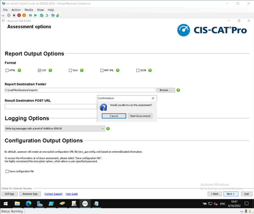254x214 pixels.
Task: Click the green Revert arrow icon
Action: pyautogui.click(x=47, y=15)
